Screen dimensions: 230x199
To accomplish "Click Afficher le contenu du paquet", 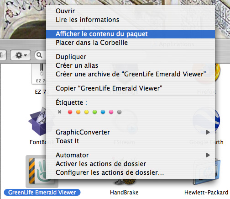I will pyautogui.click(x=131, y=34).
